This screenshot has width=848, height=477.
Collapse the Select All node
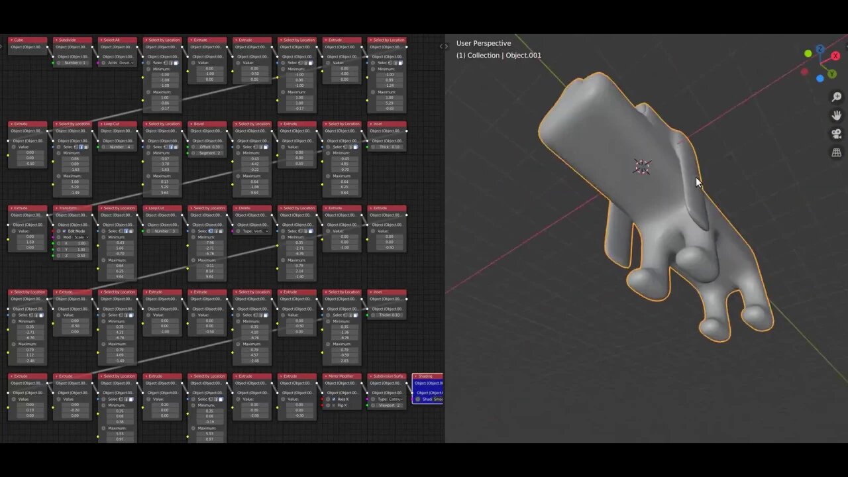(x=102, y=40)
